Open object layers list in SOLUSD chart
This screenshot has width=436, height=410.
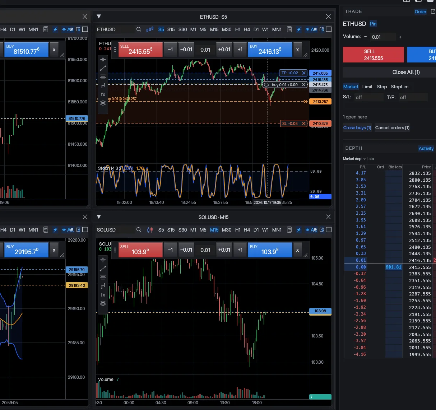103,303
